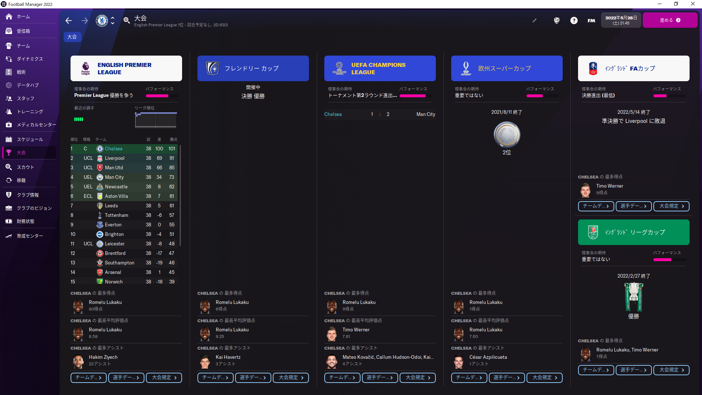Click the リーグ順位 league position graph
Viewport: 702px width, 395px height.
pyautogui.click(x=156, y=120)
